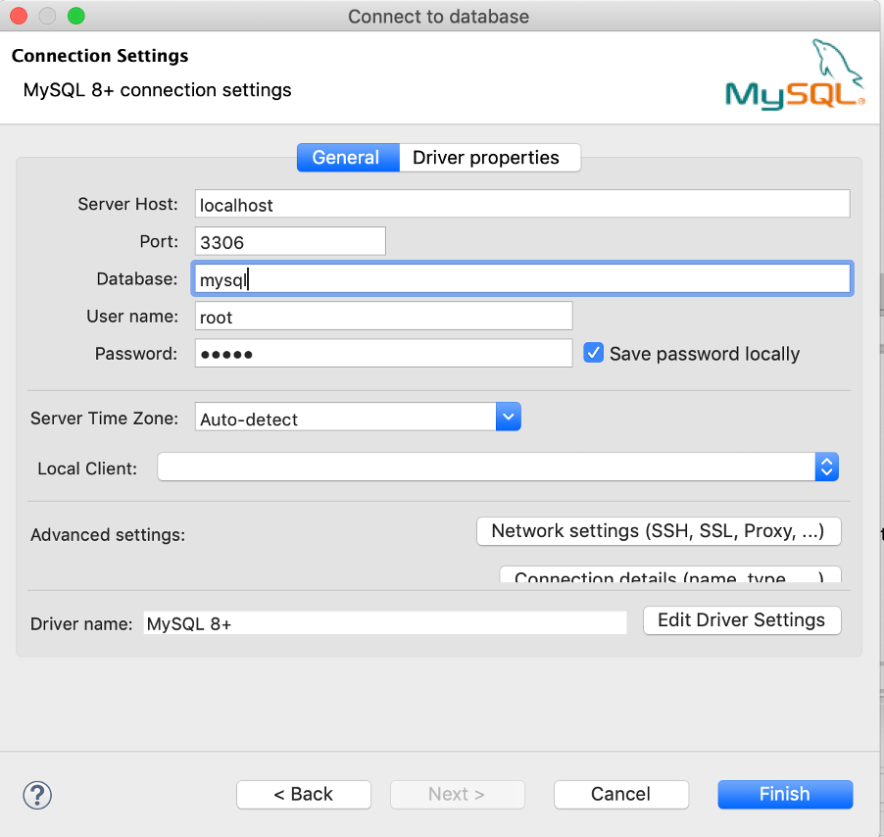Go back with the Back button
Screen dimensions: 884x837
coord(304,794)
